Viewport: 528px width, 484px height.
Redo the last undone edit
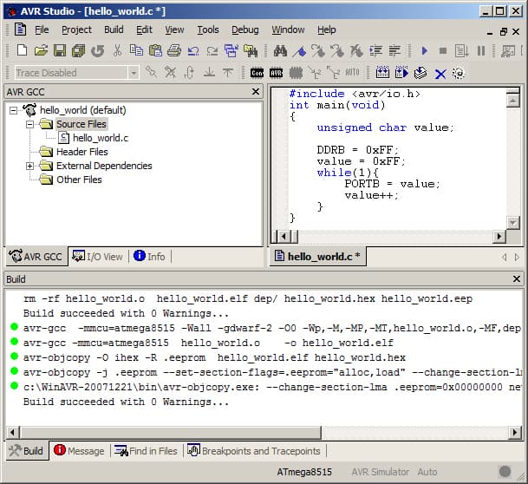[x=212, y=51]
